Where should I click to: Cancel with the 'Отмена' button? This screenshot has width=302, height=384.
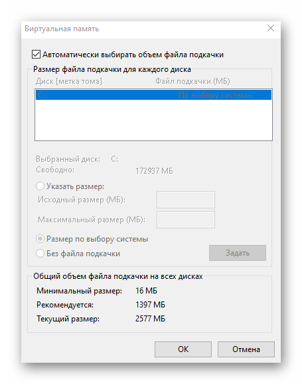click(x=246, y=349)
